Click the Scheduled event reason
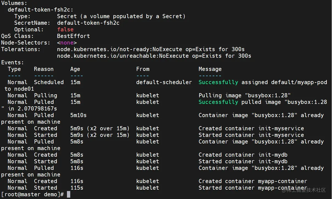Viewport: 332px width, 199px height. (49, 82)
